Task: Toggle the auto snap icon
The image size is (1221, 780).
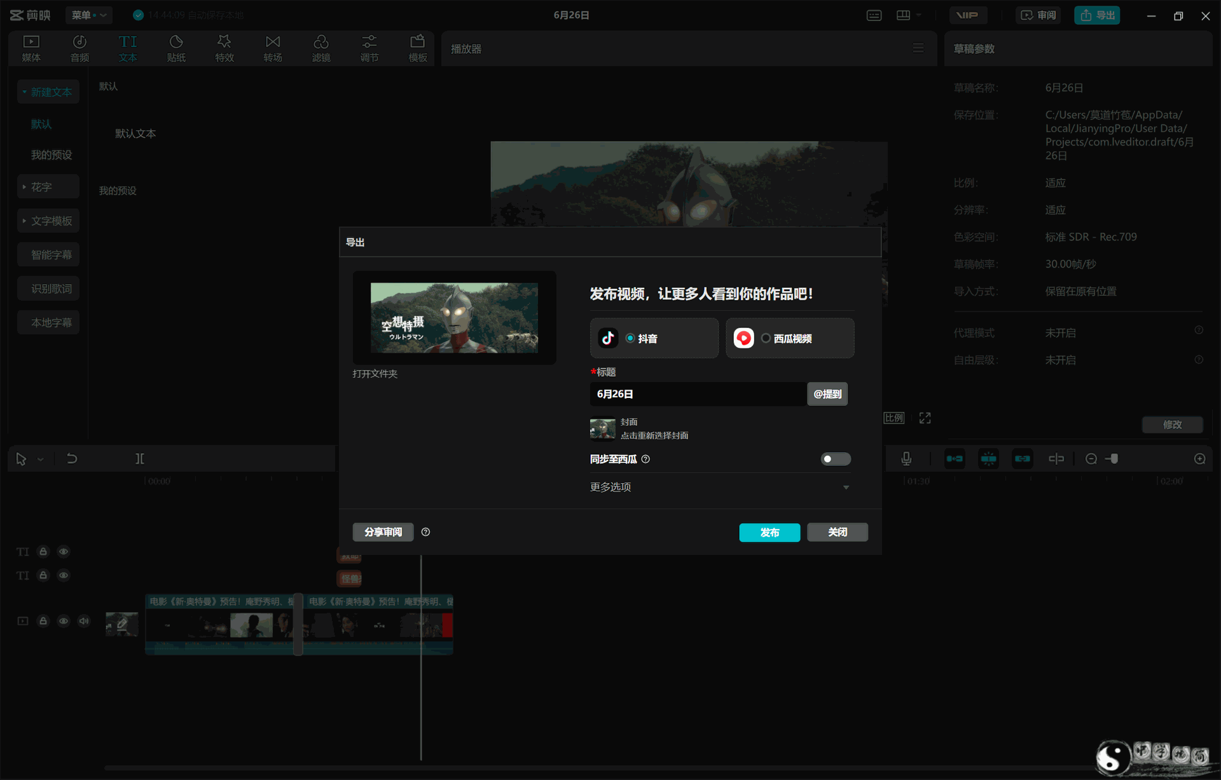Action: pyautogui.click(x=989, y=458)
